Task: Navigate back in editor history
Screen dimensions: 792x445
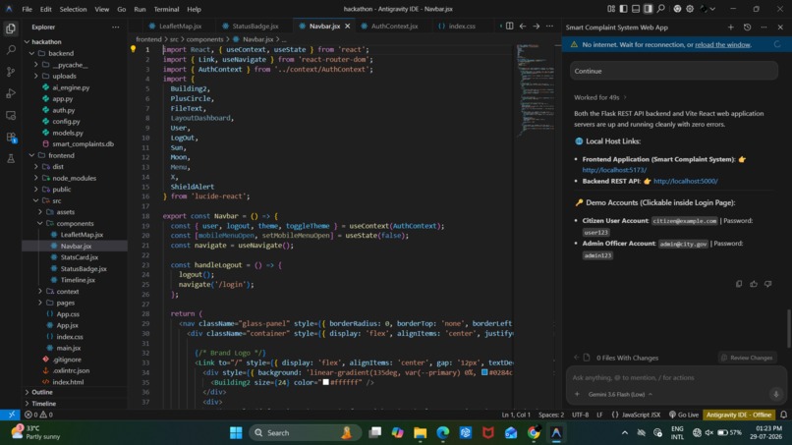Action: [523, 26]
